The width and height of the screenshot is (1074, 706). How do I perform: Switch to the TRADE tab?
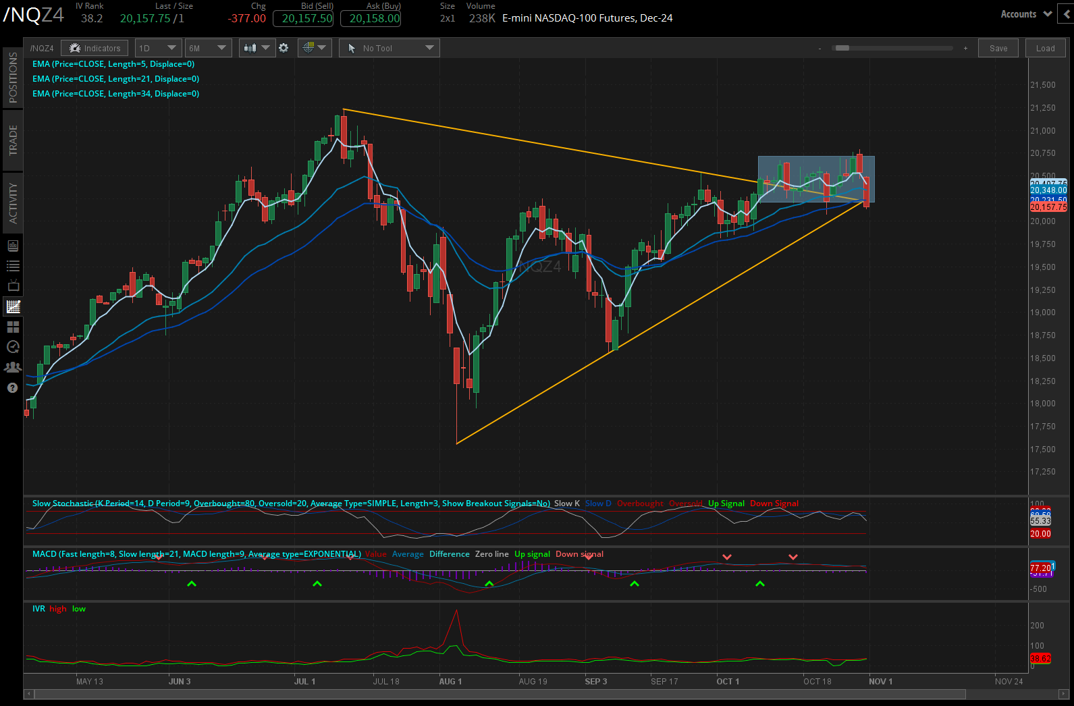(13, 140)
